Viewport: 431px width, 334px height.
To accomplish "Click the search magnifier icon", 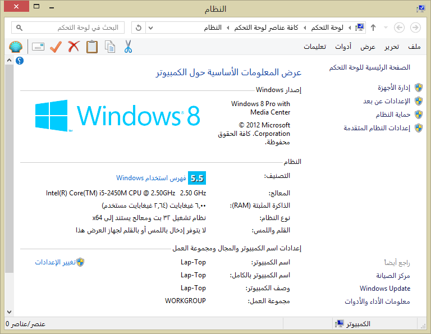I will pos(19,28).
